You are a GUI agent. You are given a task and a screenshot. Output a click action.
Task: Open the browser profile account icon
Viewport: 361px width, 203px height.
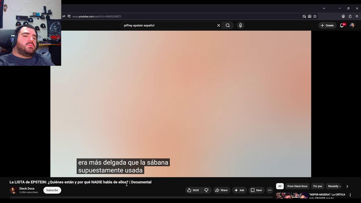(x=343, y=16)
